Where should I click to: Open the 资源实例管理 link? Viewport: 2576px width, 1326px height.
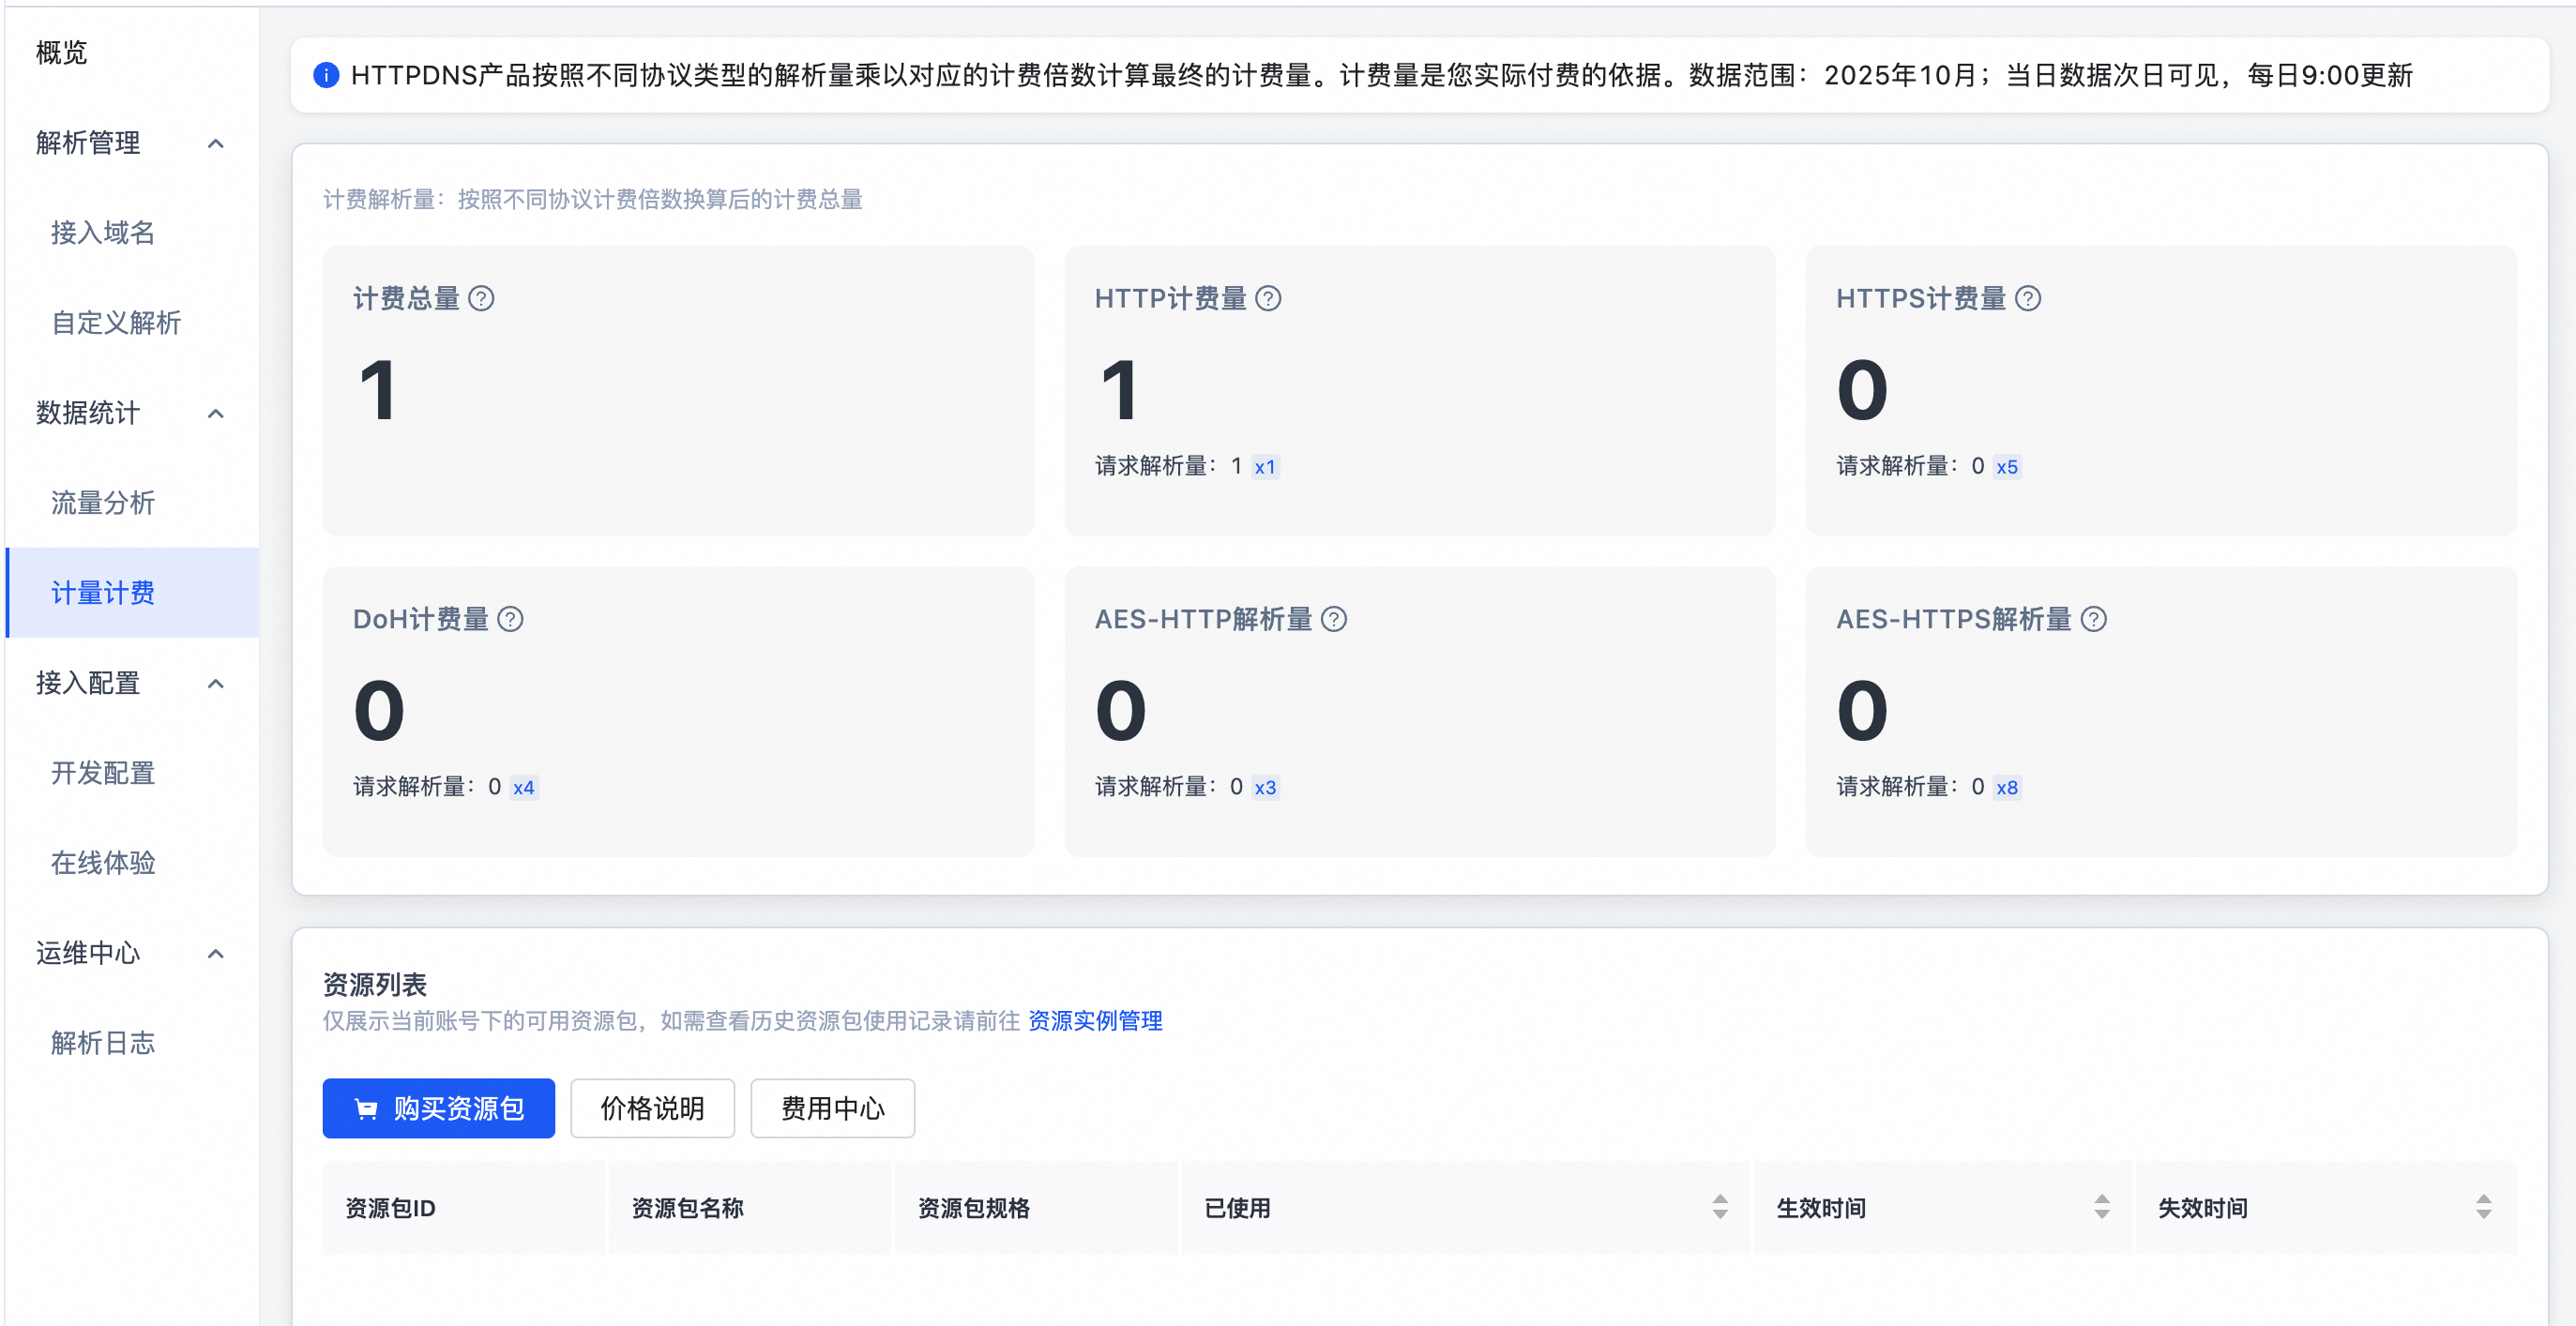click(1095, 1021)
